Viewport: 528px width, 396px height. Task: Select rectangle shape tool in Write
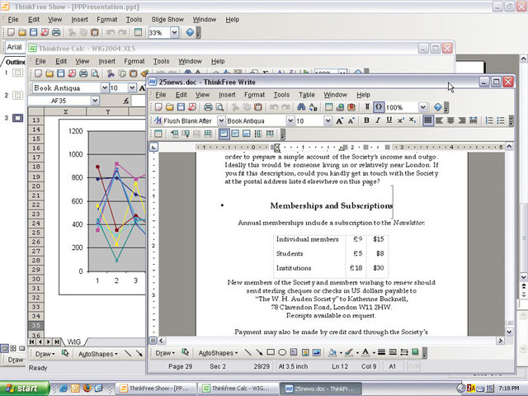coord(271,352)
